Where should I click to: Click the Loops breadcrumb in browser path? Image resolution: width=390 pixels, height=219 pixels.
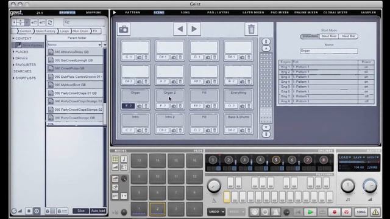click(x=65, y=31)
